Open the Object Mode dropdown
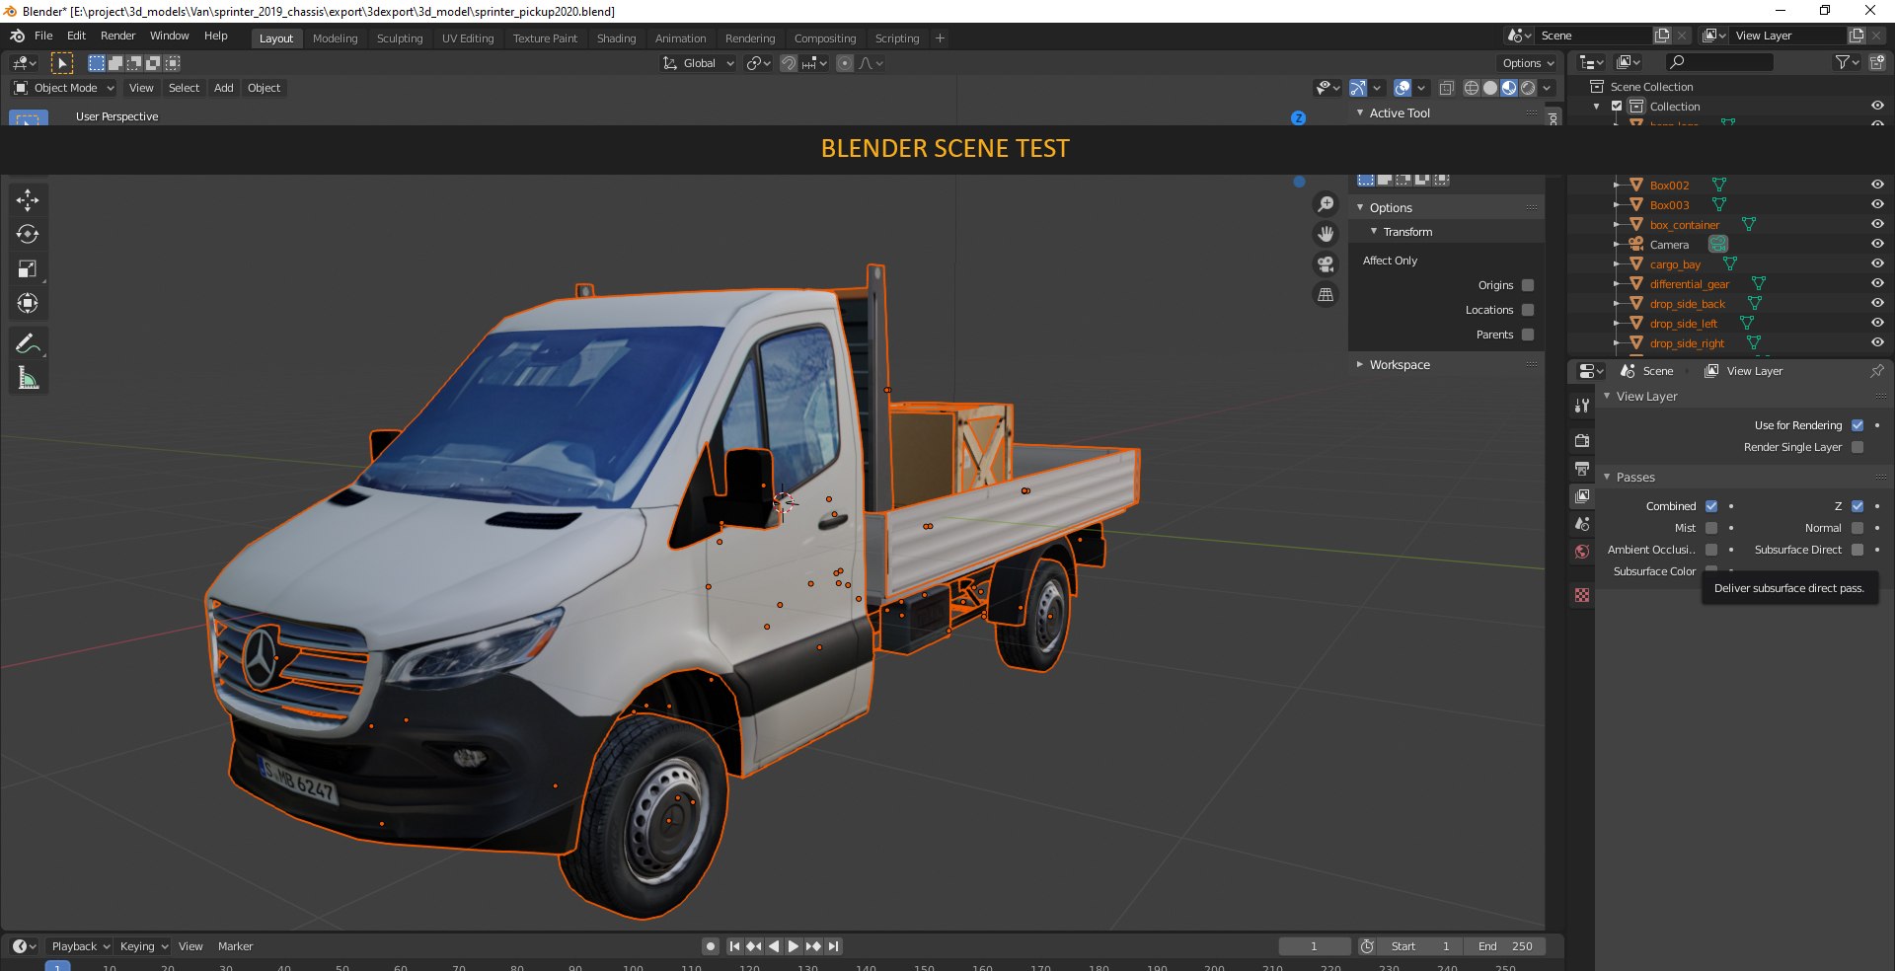This screenshot has height=971, width=1895. point(64,88)
